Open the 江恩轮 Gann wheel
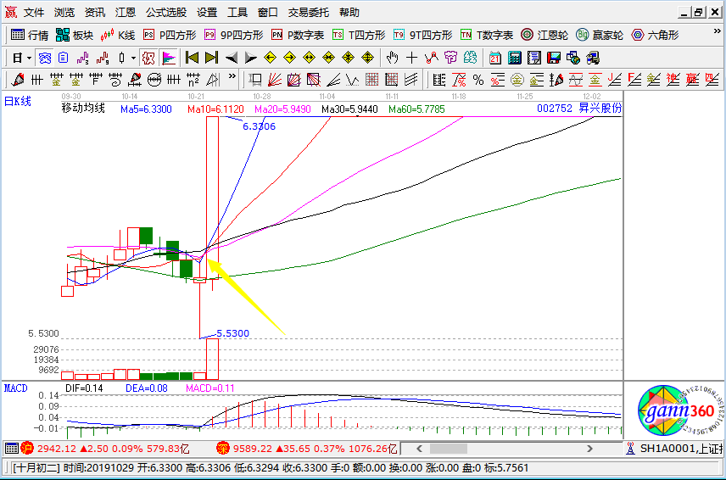Screen dimensions: 726x480 pyautogui.click(x=544, y=35)
